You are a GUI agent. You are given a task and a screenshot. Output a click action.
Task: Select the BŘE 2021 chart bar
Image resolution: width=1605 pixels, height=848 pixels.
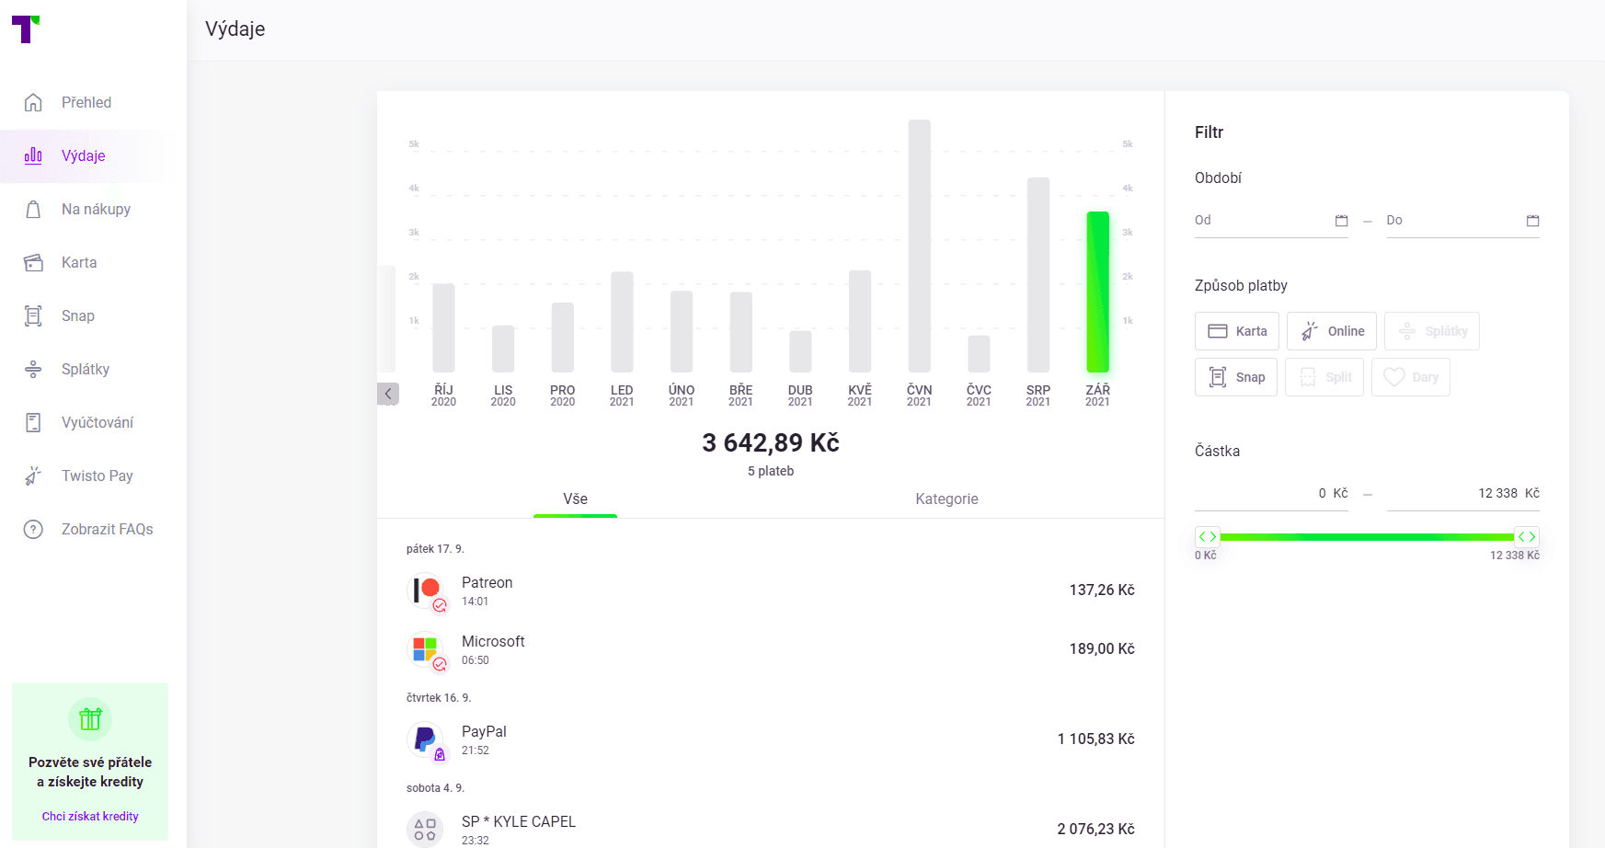[741, 332]
